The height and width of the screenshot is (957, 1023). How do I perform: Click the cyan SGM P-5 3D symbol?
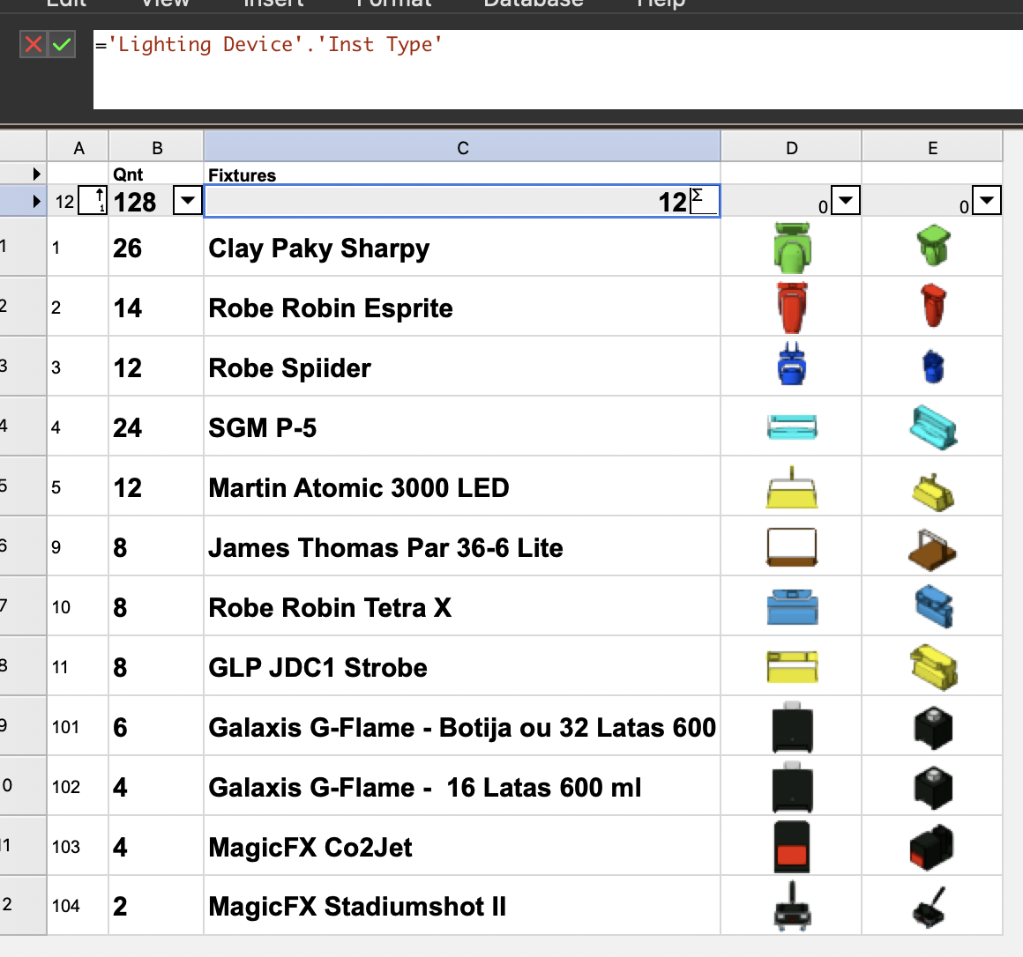click(x=932, y=427)
